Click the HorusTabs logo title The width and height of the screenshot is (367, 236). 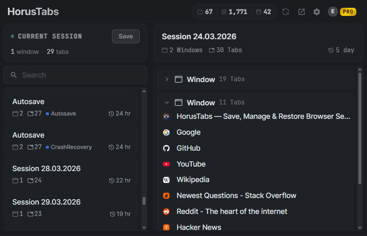(x=33, y=12)
